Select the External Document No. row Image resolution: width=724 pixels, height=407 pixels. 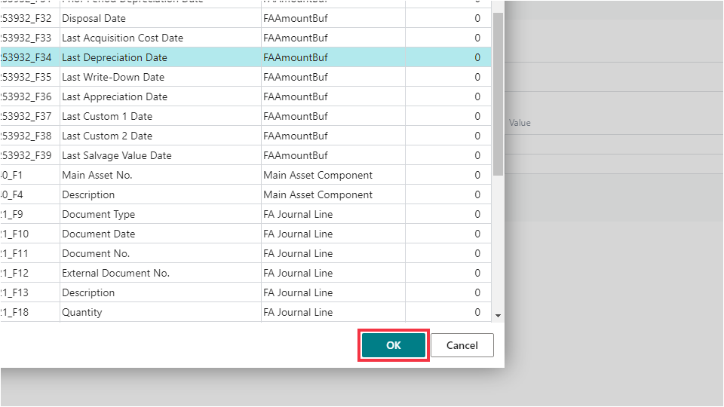tap(246, 273)
